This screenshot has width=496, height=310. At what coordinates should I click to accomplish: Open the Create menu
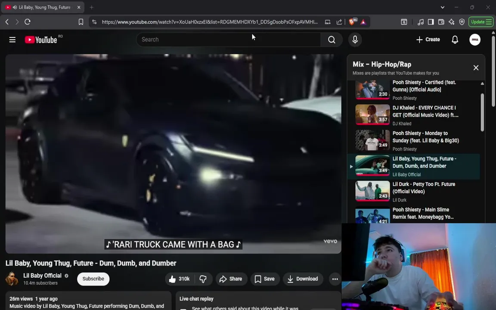[x=428, y=40]
